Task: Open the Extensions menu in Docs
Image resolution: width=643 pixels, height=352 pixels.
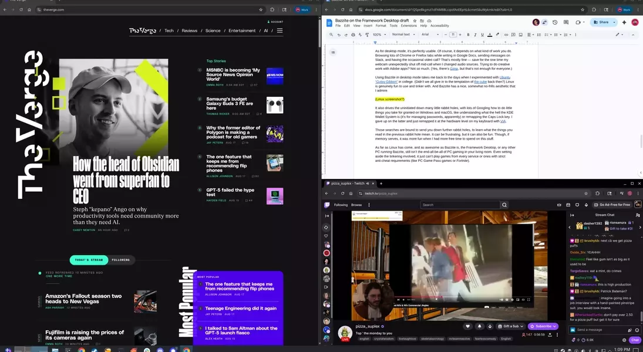Action: click(x=409, y=26)
